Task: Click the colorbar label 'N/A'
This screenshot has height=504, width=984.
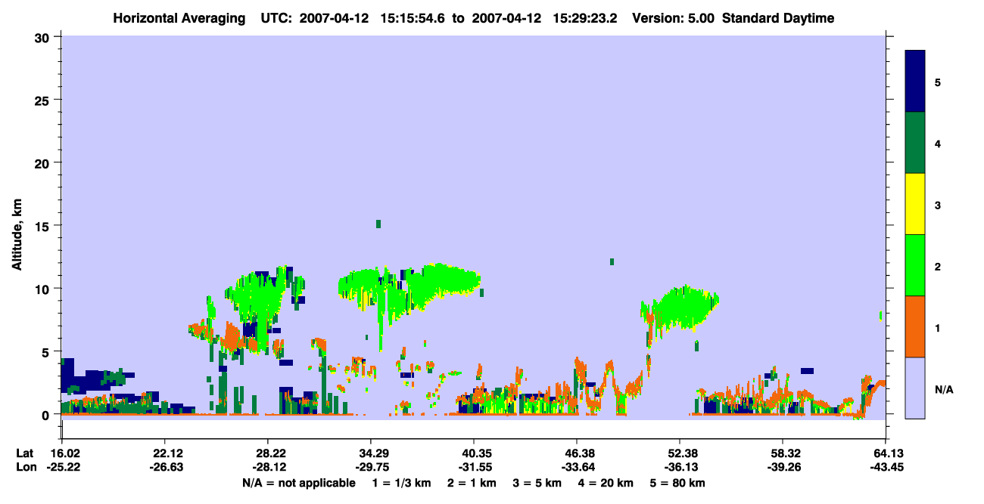Action: (944, 390)
